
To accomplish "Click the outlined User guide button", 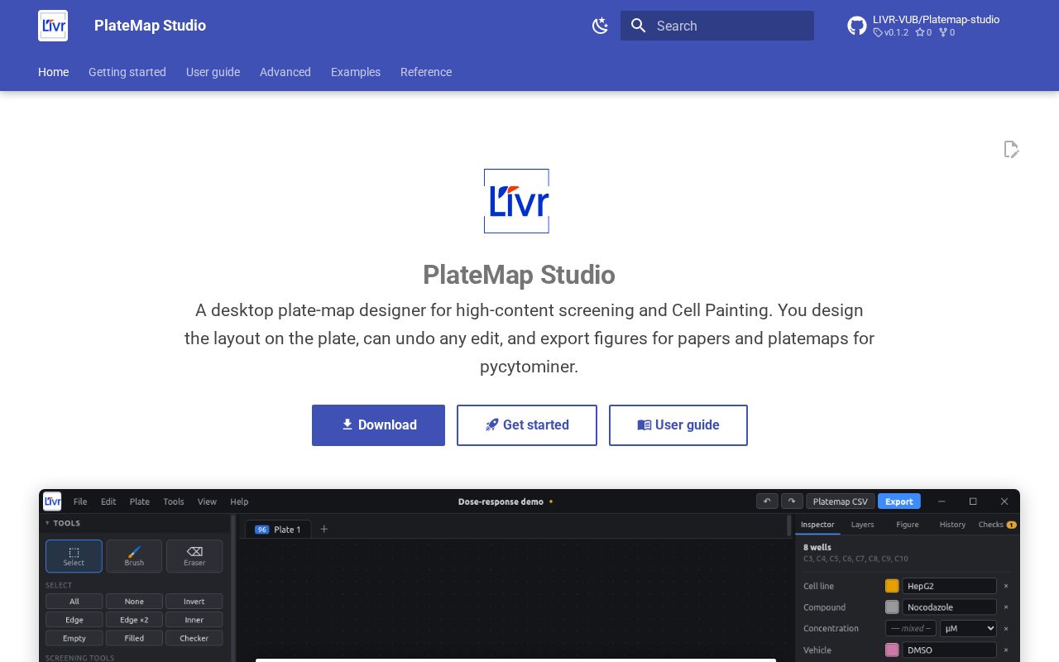I will (678, 425).
